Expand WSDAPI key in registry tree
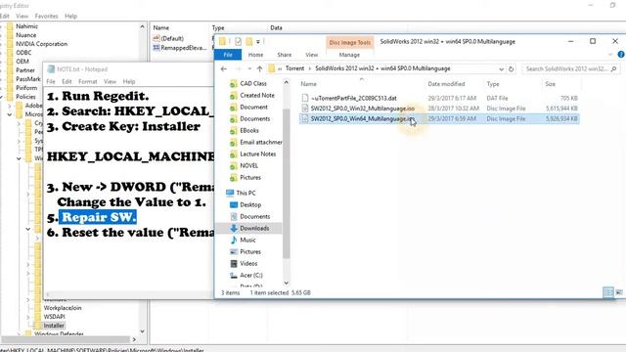The height and width of the screenshot is (352, 626). (28, 317)
